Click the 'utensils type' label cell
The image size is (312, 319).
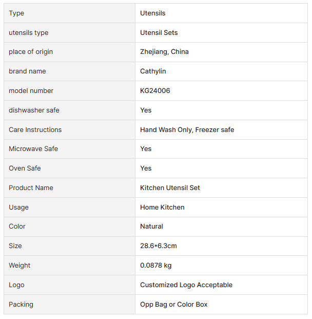pos(29,33)
